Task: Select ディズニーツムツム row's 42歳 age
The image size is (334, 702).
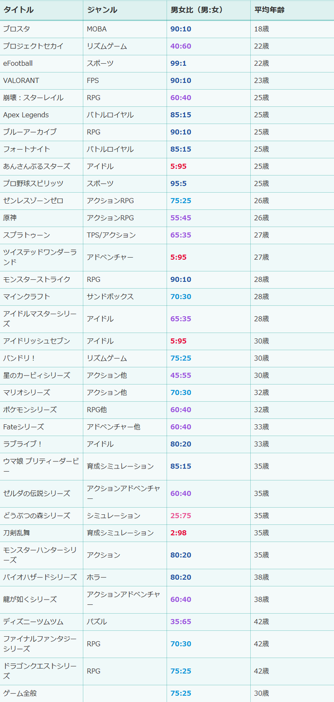Action: [292, 622]
